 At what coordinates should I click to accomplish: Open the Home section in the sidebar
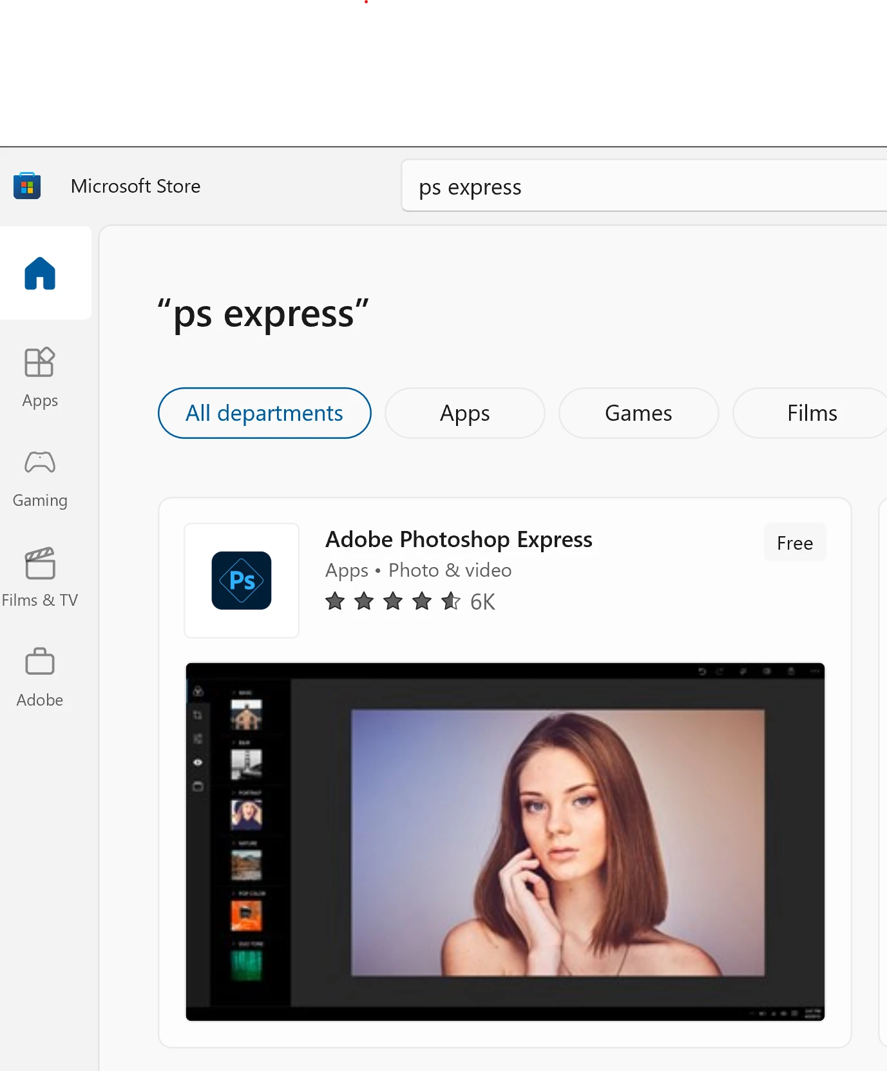pos(40,273)
